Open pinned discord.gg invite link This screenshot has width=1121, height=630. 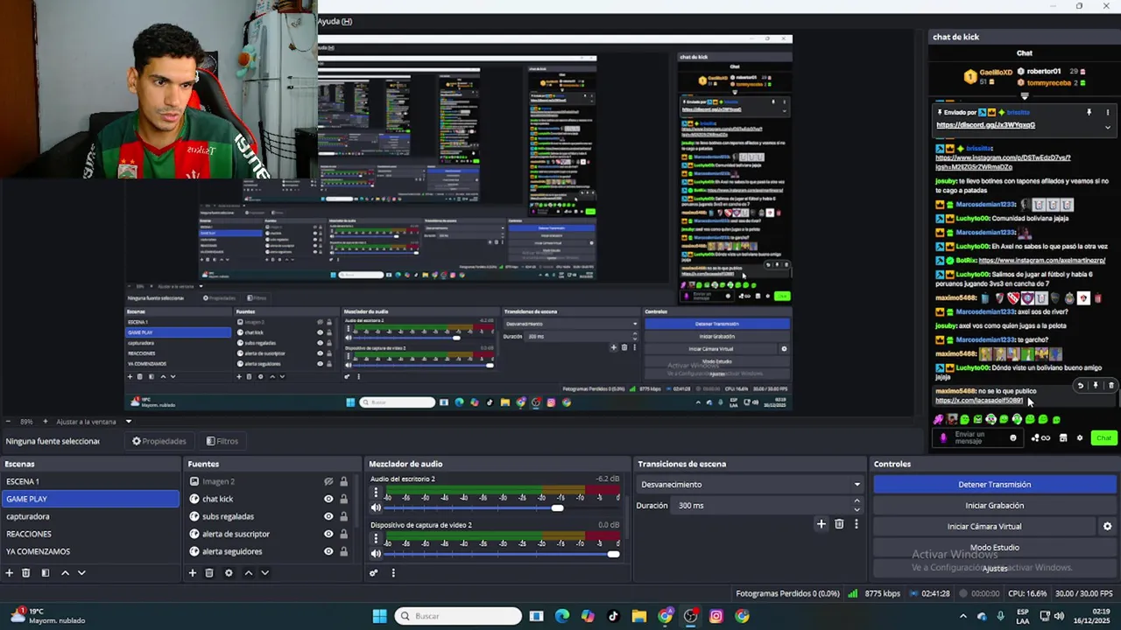[x=985, y=125]
